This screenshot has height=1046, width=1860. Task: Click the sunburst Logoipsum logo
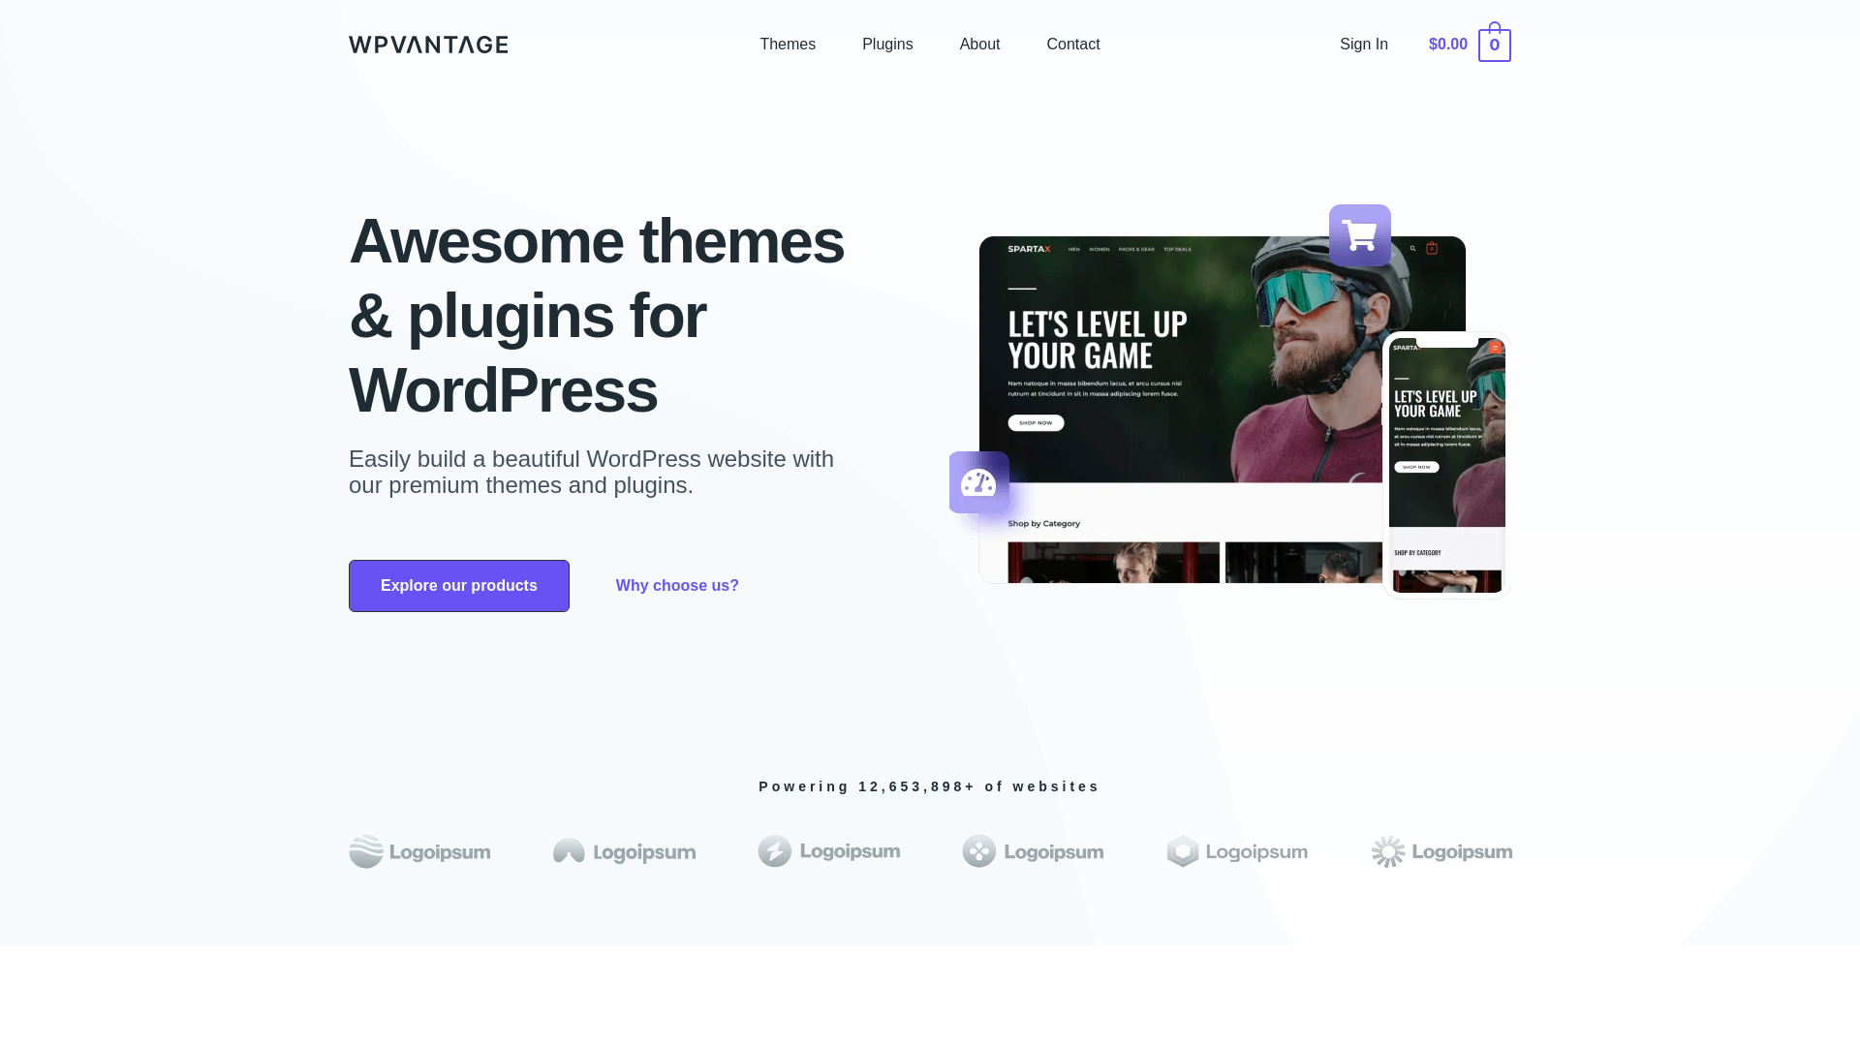[x=1441, y=851]
